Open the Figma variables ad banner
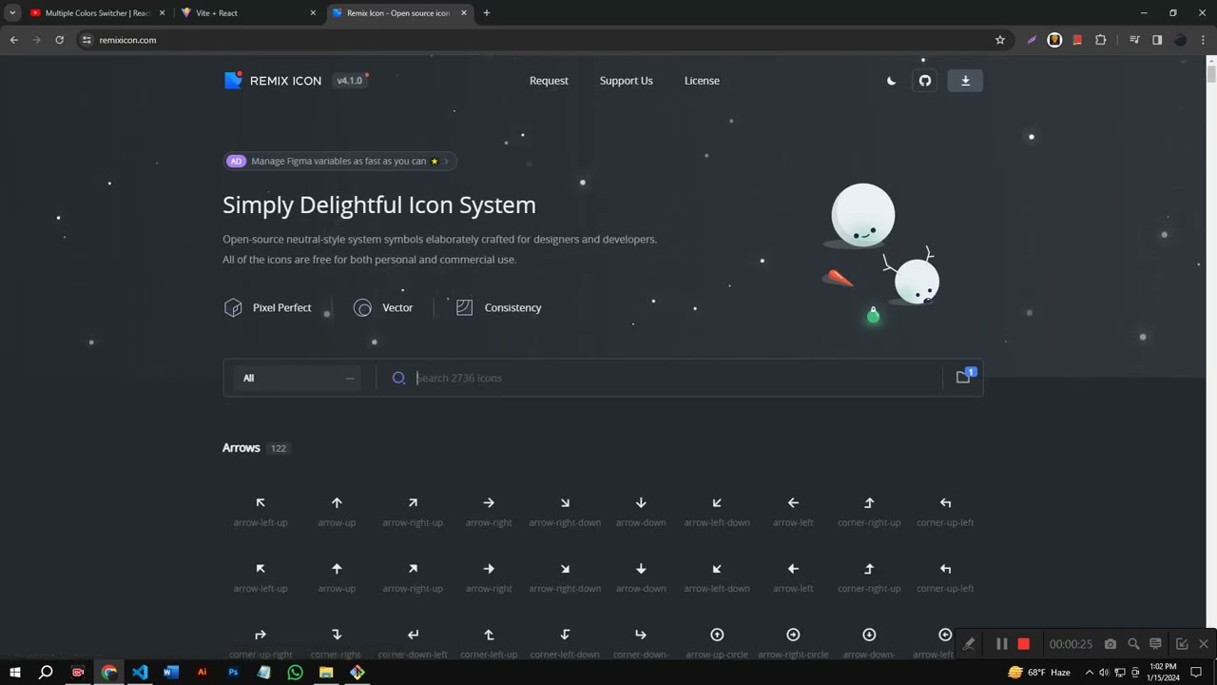1217x685 pixels. pyautogui.click(x=340, y=161)
